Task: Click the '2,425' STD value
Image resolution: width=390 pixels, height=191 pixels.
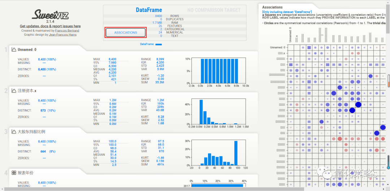Action: coord(160,66)
